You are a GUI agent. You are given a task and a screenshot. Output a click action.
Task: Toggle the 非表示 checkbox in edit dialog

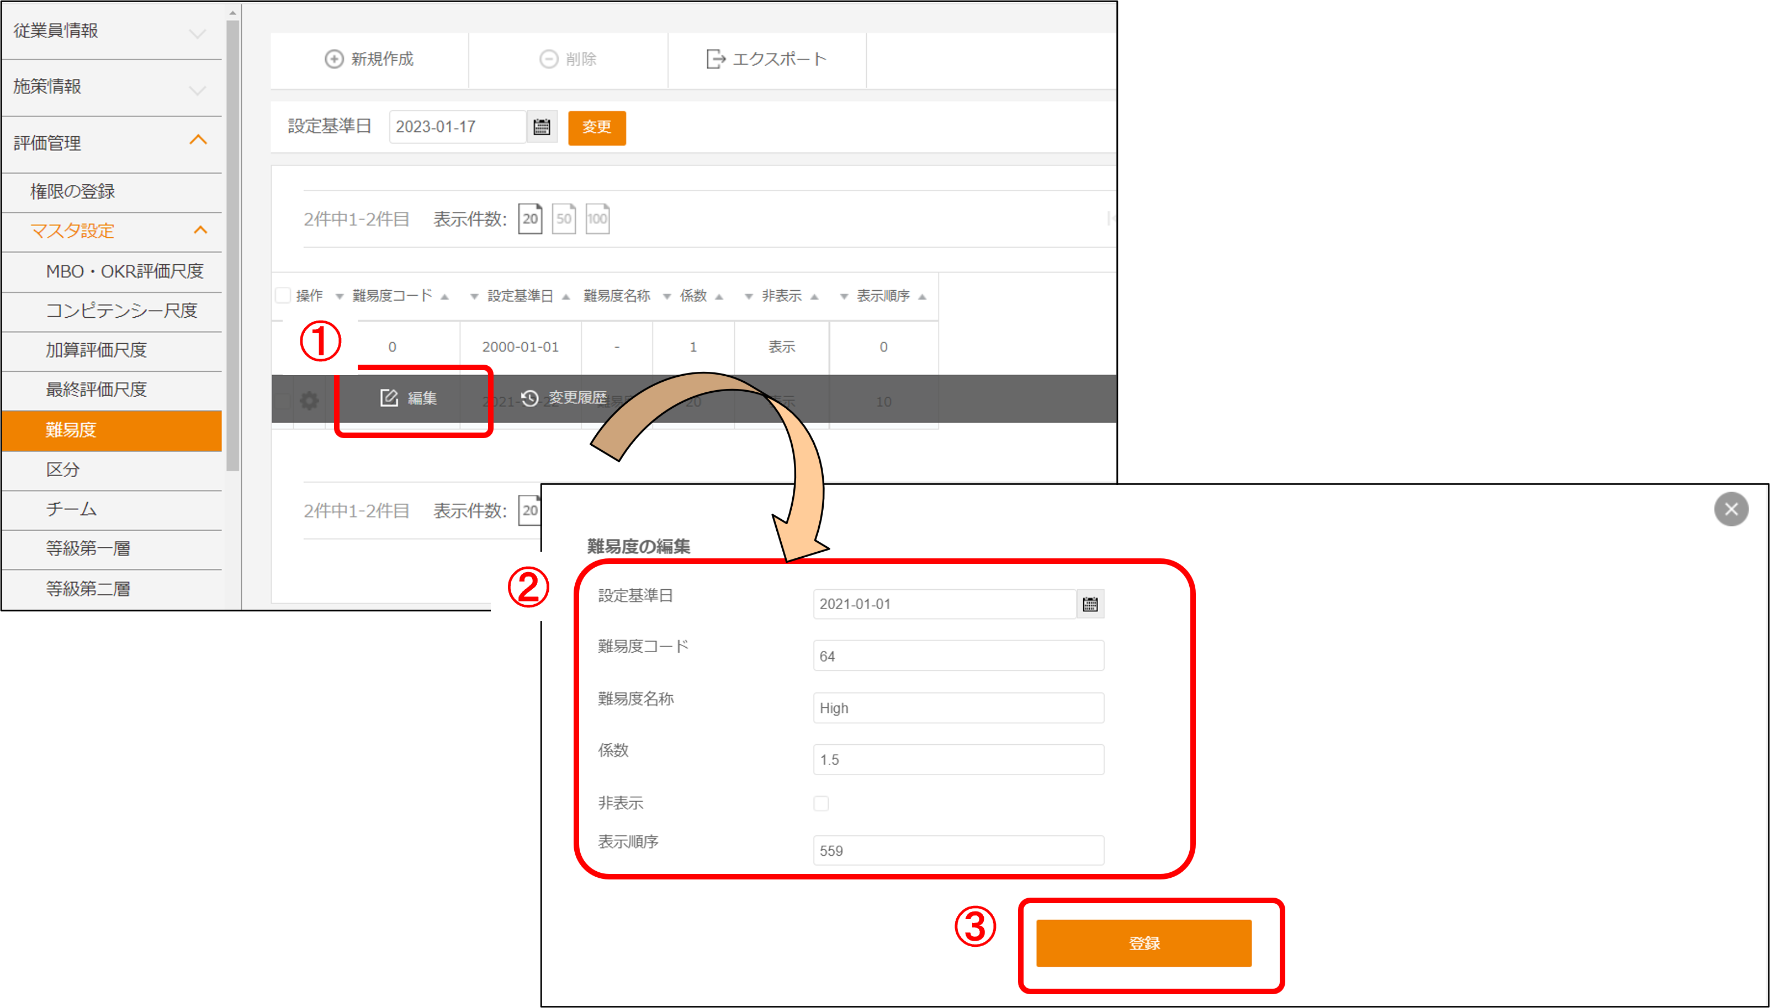[x=821, y=803]
